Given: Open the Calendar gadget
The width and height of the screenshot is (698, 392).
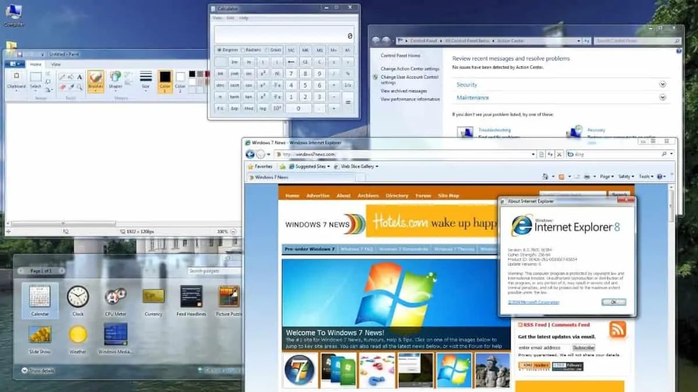Looking at the screenshot, I should (x=40, y=300).
